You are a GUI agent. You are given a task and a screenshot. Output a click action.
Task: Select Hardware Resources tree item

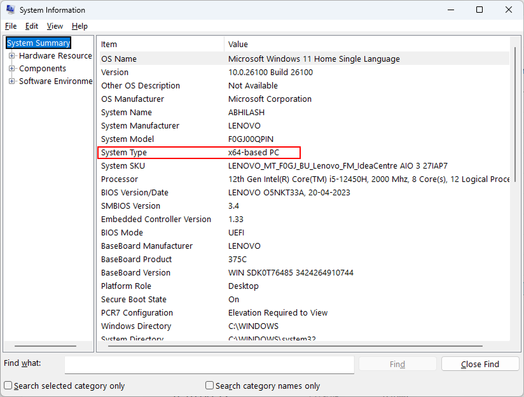point(55,55)
